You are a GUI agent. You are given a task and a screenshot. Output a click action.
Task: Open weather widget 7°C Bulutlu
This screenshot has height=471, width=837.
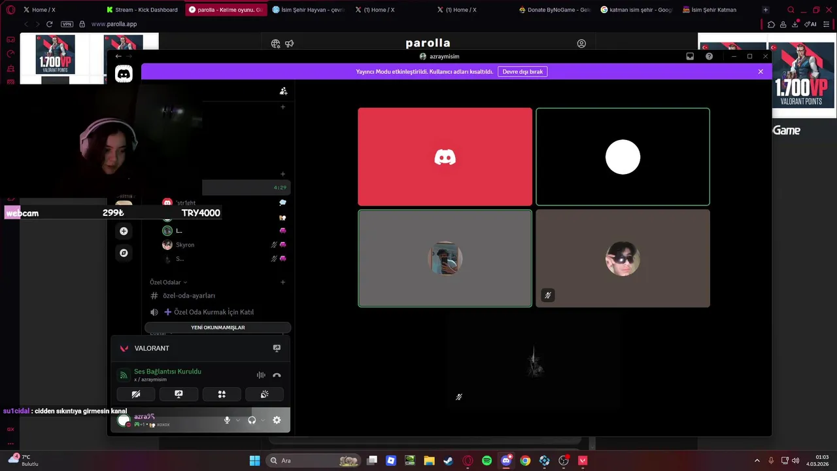[24, 461]
